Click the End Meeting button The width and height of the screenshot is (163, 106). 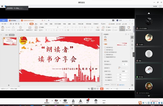155,101
